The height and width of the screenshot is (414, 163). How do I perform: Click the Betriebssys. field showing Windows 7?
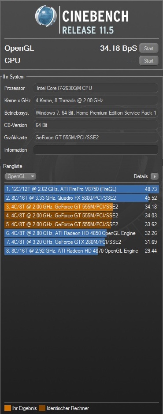(96, 113)
